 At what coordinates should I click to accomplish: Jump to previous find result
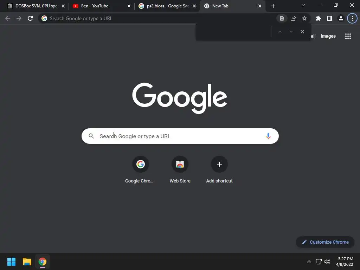coord(279,32)
